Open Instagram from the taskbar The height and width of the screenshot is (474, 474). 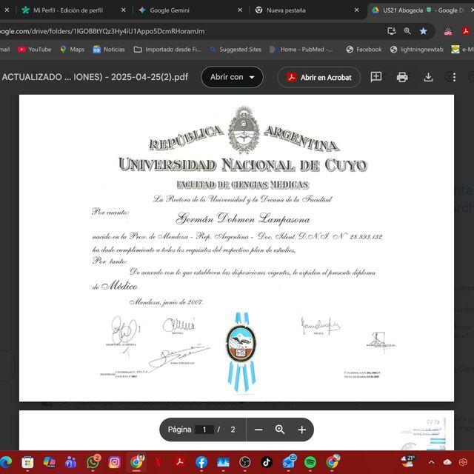pyautogui.click(x=115, y=462)
